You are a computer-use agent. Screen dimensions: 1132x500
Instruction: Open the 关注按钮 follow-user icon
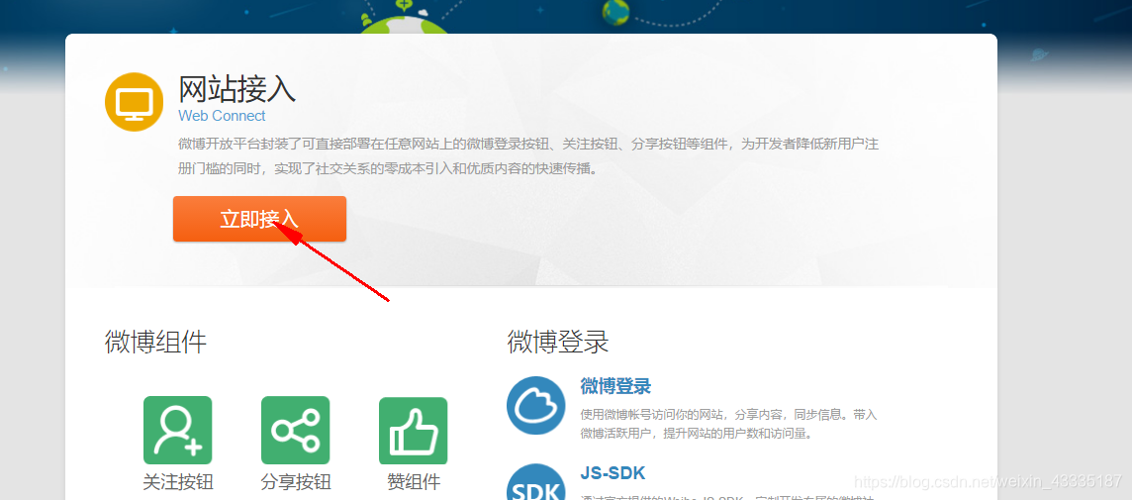click(x=177, y=431)
